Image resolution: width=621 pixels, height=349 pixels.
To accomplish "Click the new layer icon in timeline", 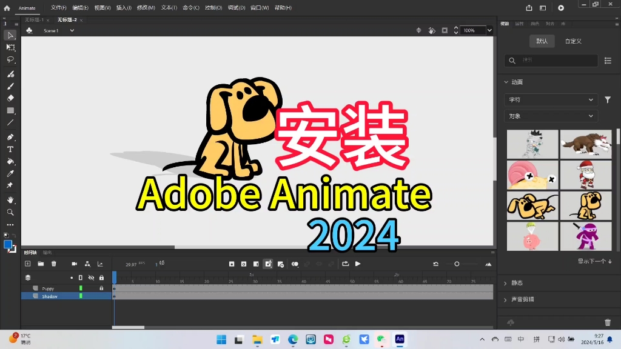I will pos(28,264).
